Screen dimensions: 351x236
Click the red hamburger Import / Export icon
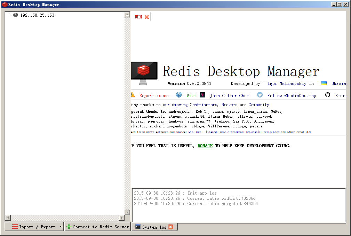tap(15, 227)
